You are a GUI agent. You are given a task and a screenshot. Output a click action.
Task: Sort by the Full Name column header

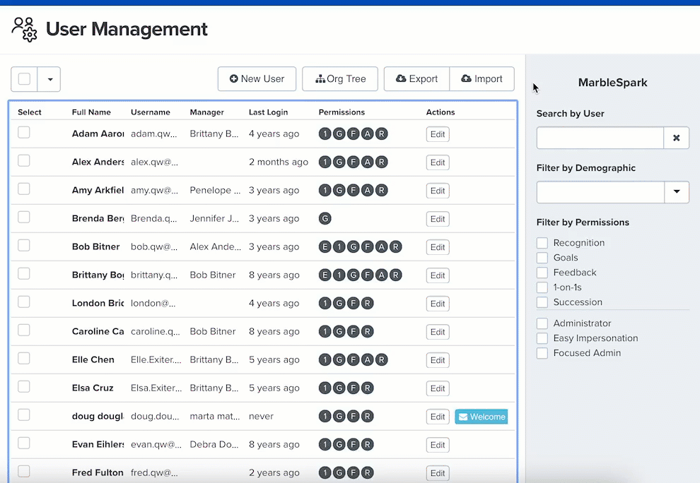[x=91, y=112]
